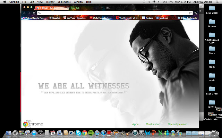The image size is (222, 138).
Task: Open the Yahoo! Sports Fantasy bookmark
Action: click(34, 18)
